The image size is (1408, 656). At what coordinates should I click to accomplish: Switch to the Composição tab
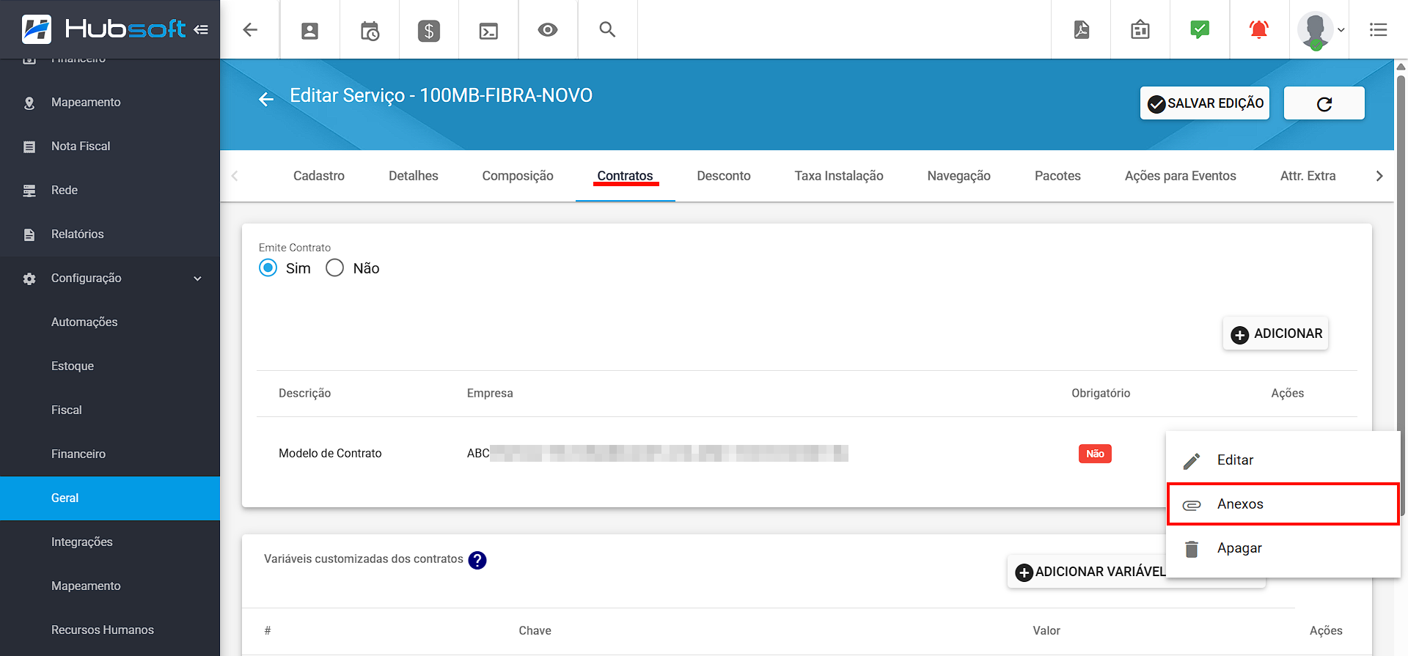tap(518, 176)
